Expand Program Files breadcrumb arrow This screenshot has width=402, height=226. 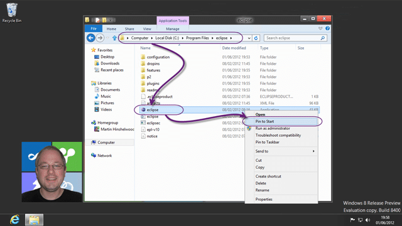point(212,38)
